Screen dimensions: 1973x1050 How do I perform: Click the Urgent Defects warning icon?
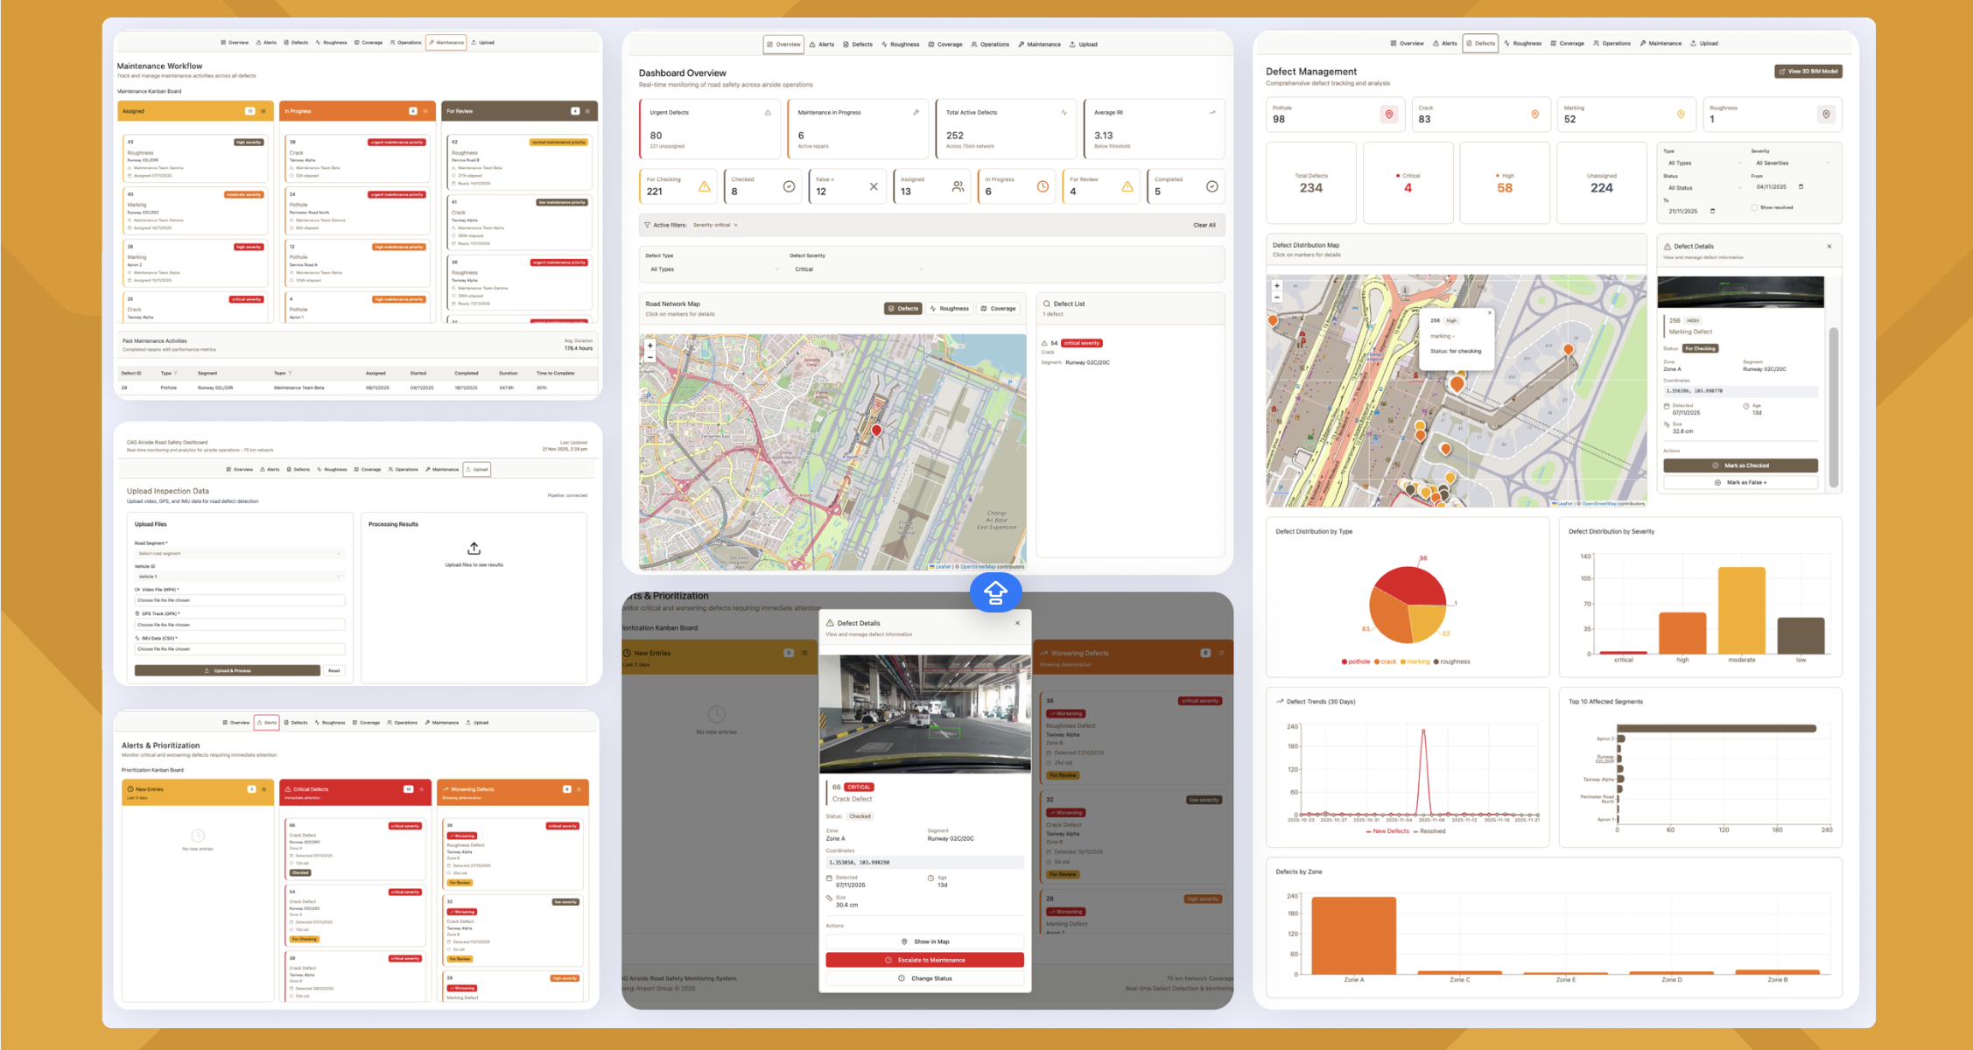(768, 113)
